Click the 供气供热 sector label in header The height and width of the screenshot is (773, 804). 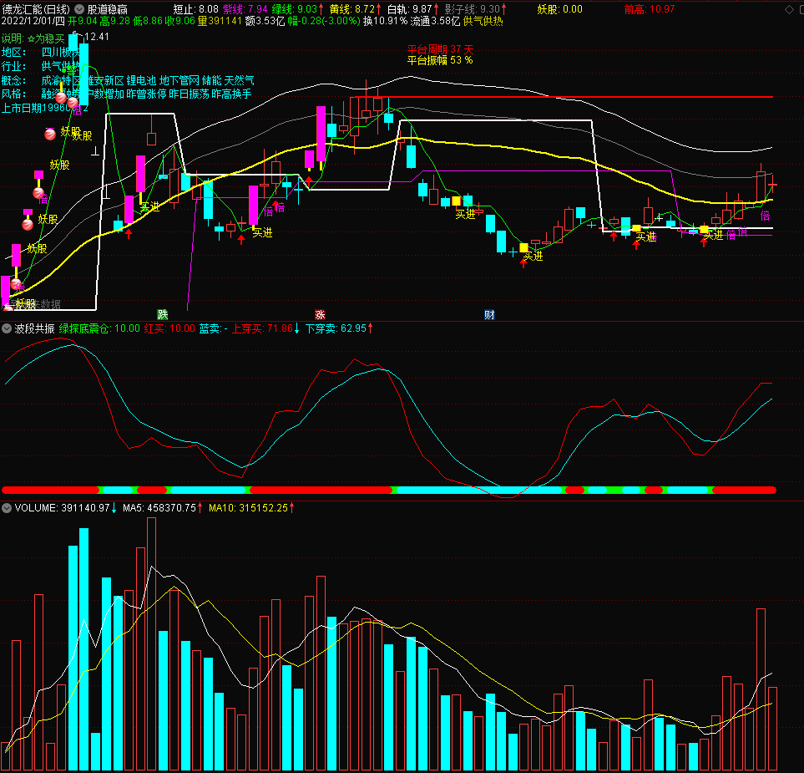click(x=483, y=21)
